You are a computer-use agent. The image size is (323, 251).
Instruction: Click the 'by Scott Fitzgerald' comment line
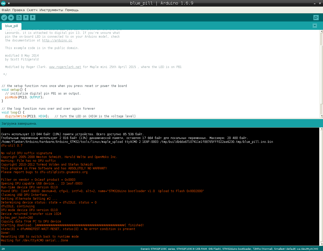click(22, 59)
